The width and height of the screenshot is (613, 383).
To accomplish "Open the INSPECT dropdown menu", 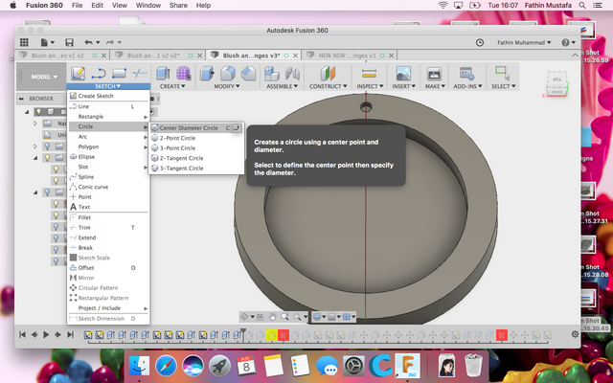I will pyautogui.click(x=369, y=86).
